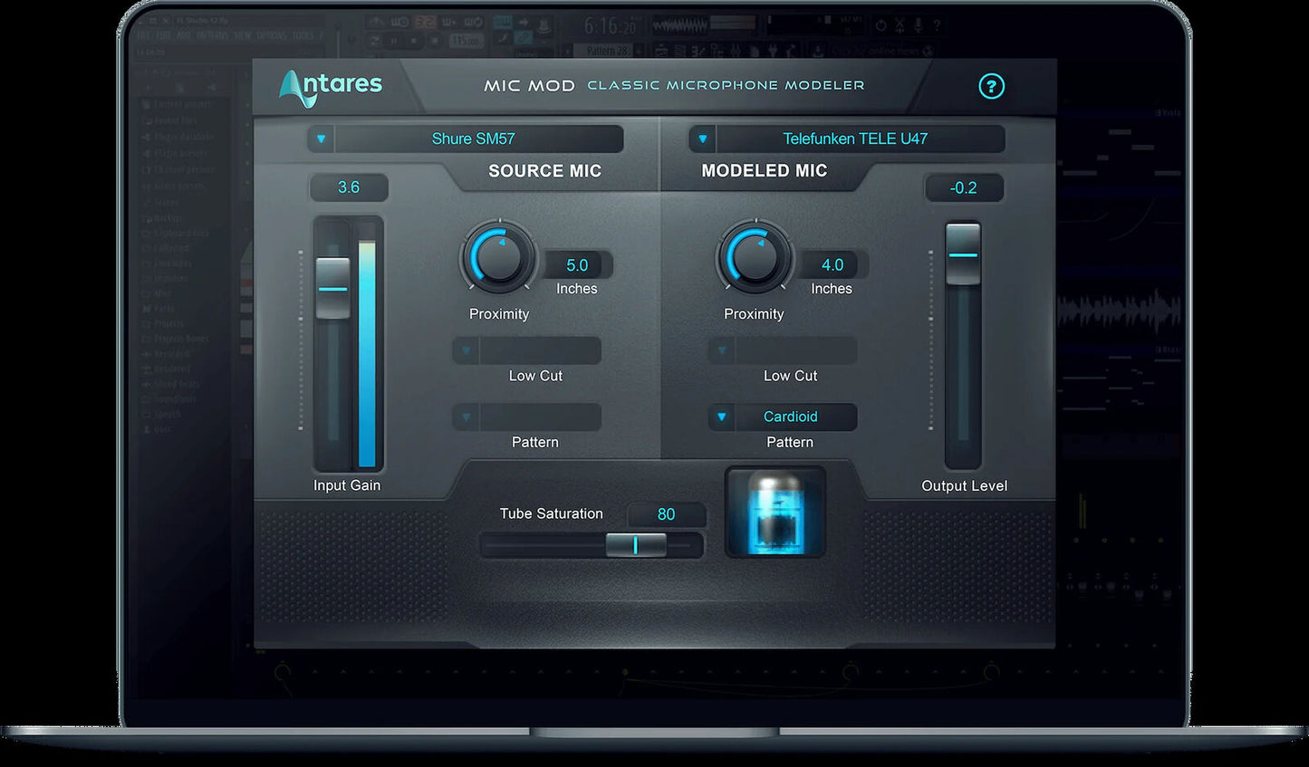The image size is (1309, 767).
Task: Click the stop button in FL Studio's transport
Action: [x=413, y=40]
